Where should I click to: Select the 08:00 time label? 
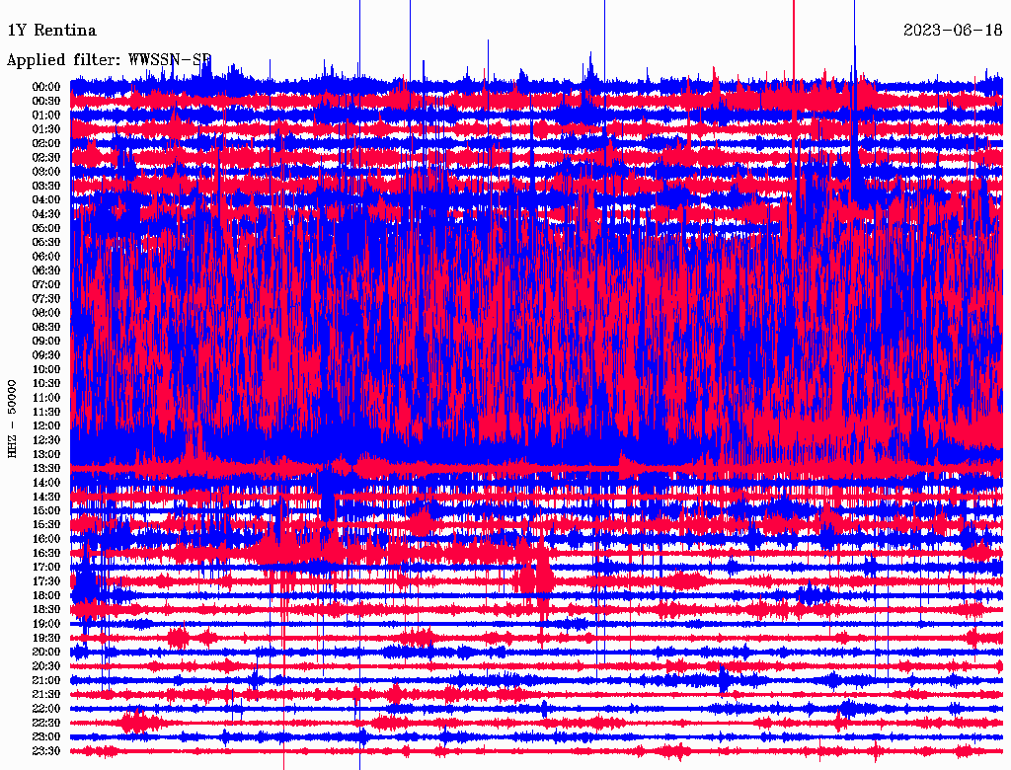(x=46, y=313)
